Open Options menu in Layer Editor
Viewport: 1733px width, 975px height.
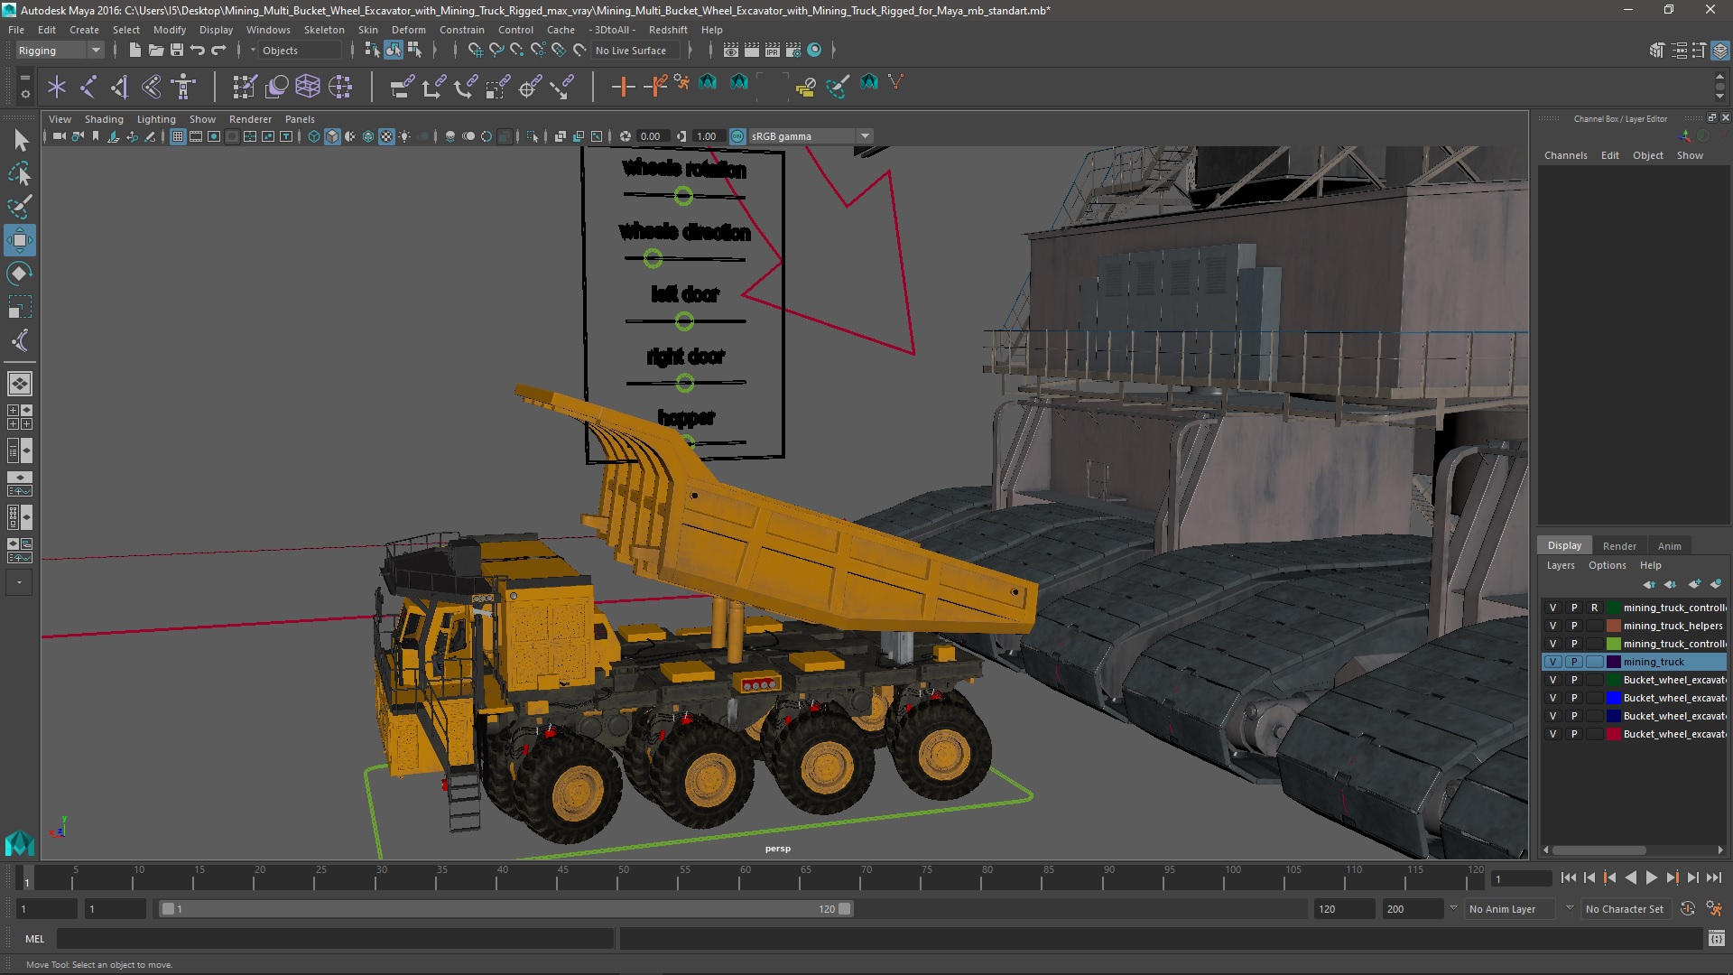1608,565
